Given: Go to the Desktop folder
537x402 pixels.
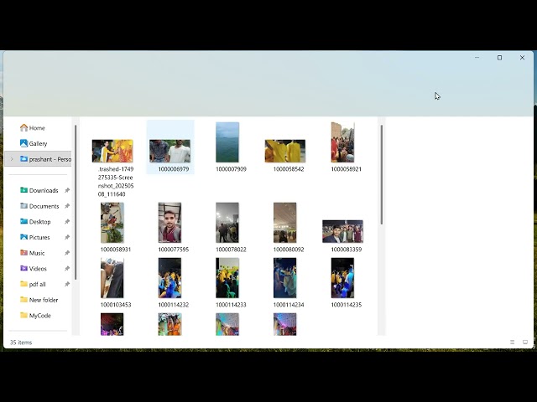Looking at the screenshot, I should click(x=35, y=222).
